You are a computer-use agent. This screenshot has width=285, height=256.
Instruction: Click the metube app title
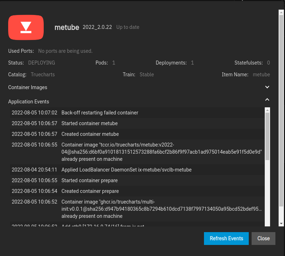point(67,27)
